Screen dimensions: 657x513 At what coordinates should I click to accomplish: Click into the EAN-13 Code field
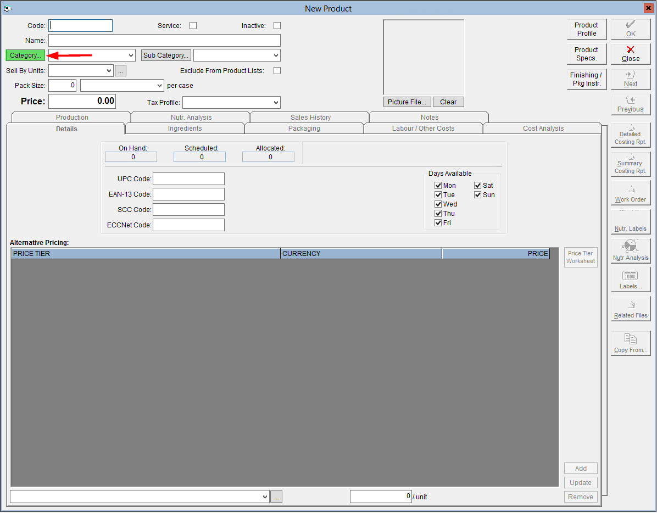pos(188,194)
